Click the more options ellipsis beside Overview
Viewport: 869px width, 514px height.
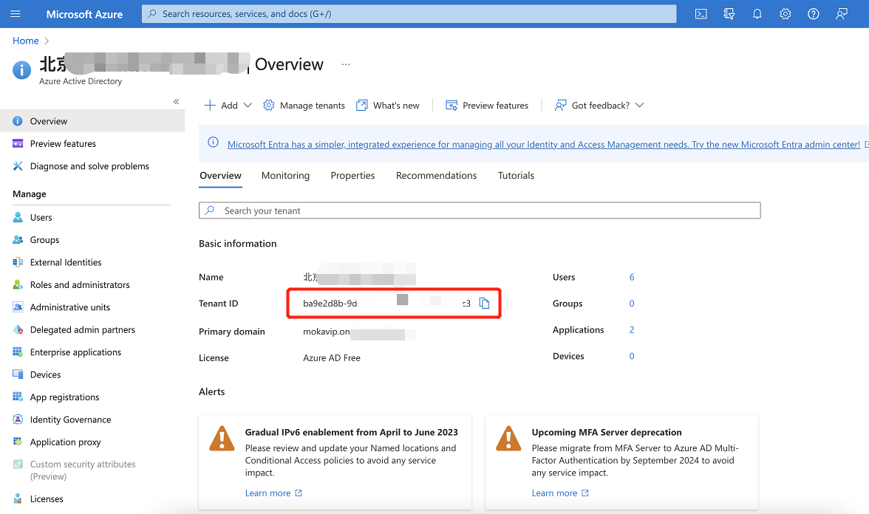click(x=346, y=64)
